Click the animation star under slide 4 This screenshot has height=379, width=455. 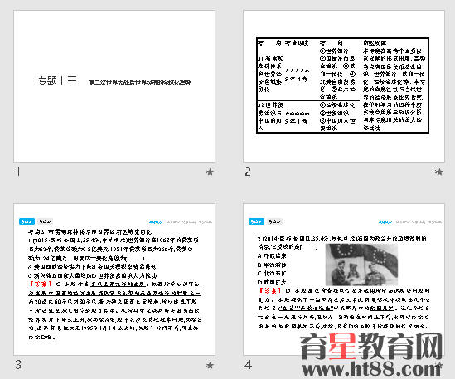tap(438, 365)
